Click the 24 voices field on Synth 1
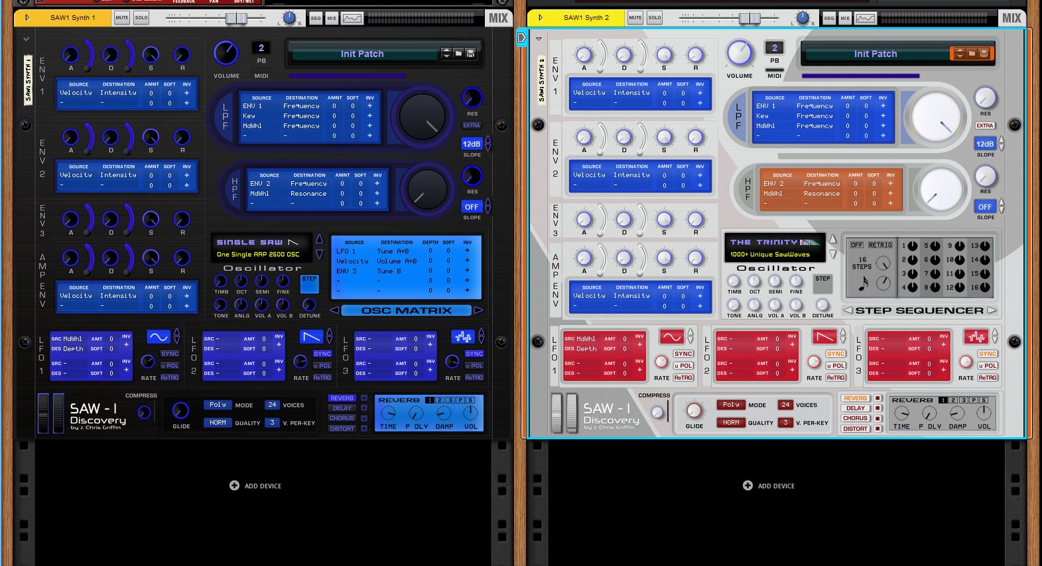1042x566 pixels. (272, 405)
